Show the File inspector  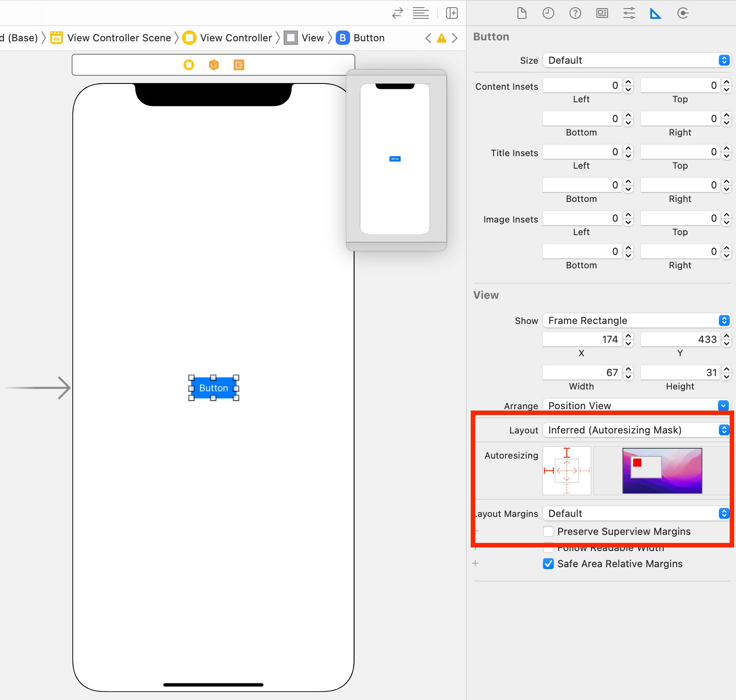[521, 13]
